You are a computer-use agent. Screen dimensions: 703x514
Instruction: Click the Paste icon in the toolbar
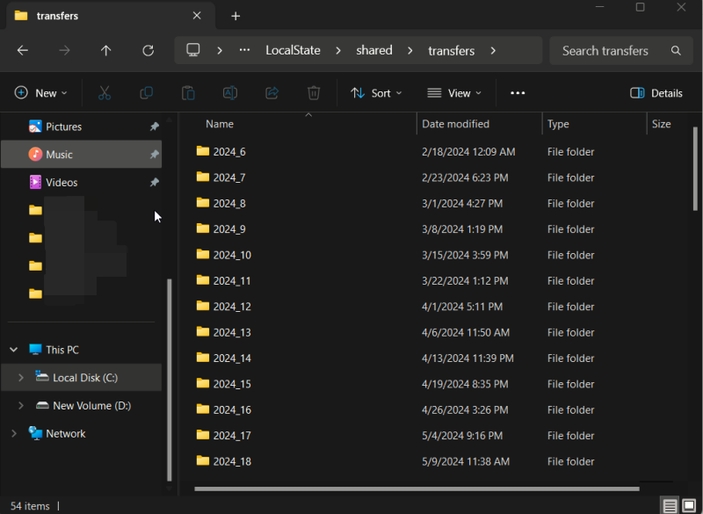tap(187, 92)
